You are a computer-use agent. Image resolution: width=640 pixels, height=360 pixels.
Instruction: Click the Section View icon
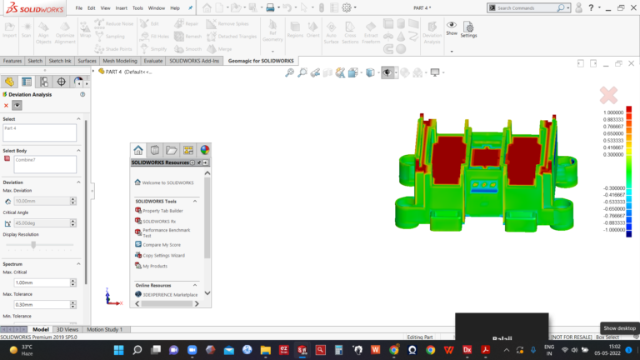[x=327, y=72]
